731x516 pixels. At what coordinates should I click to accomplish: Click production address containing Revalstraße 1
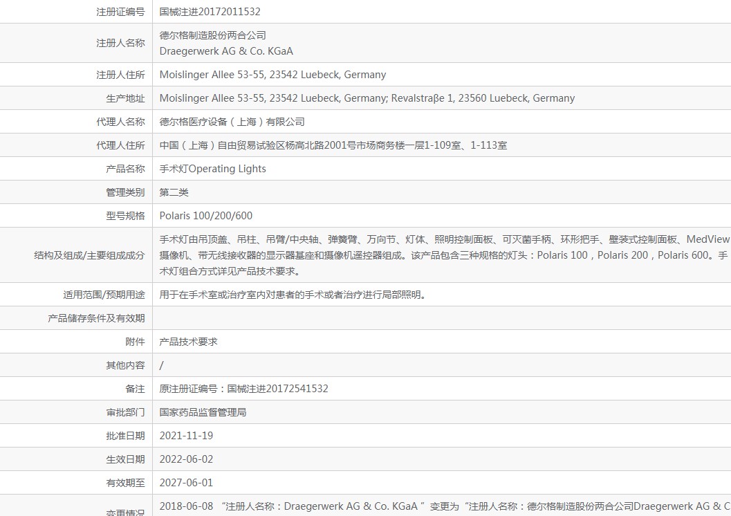click(x=367, y=98)
